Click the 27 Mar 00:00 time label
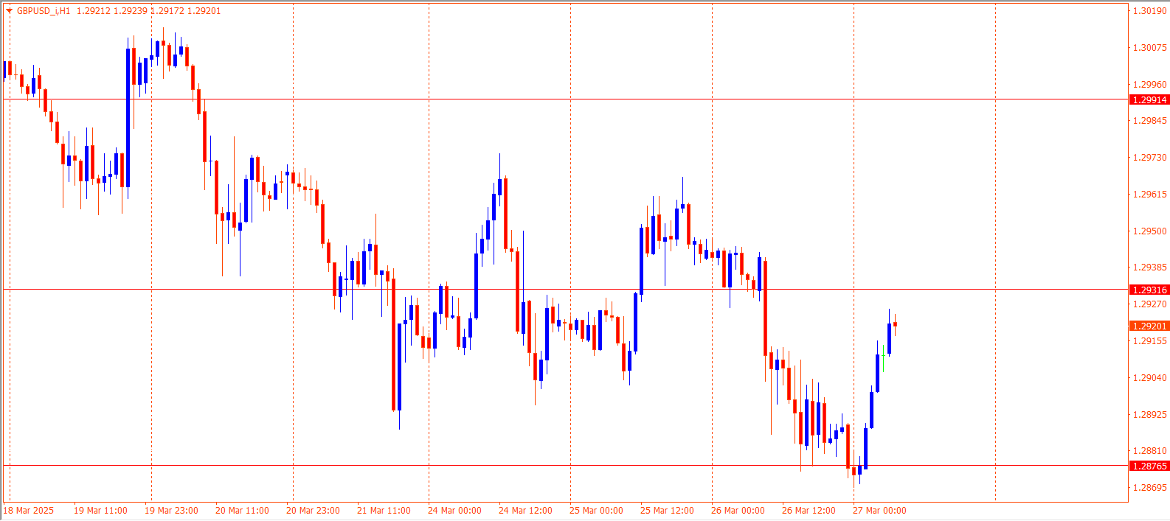This screenshot has width=1170, height=521. click(879, 511)
